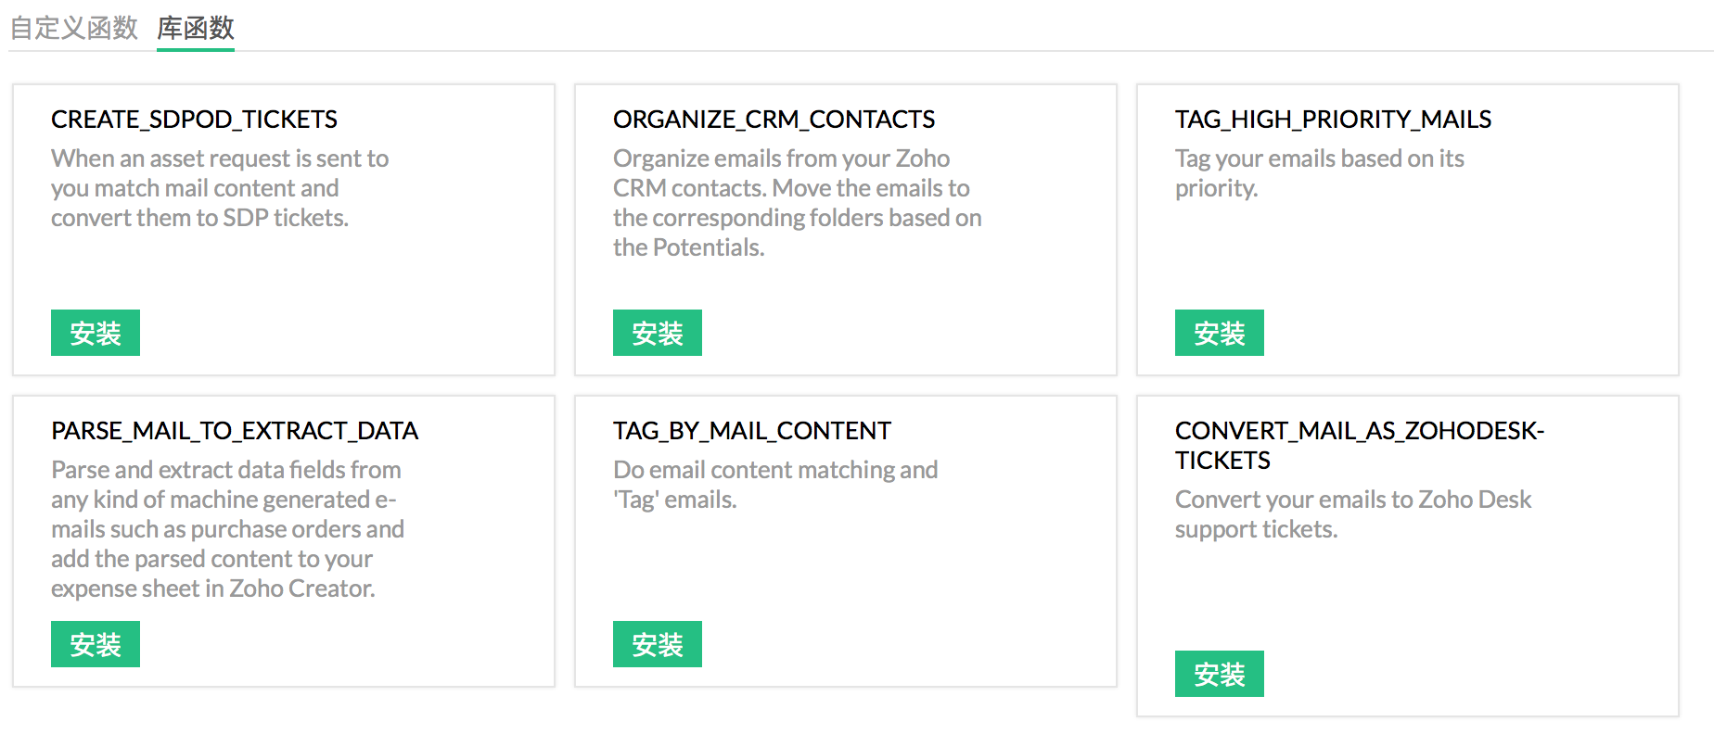Install the TAG_HIGH_PRIORITY_MAILS function
Screen dimensions: 1714x734
pyautogui.click(x=1220, y=333)
